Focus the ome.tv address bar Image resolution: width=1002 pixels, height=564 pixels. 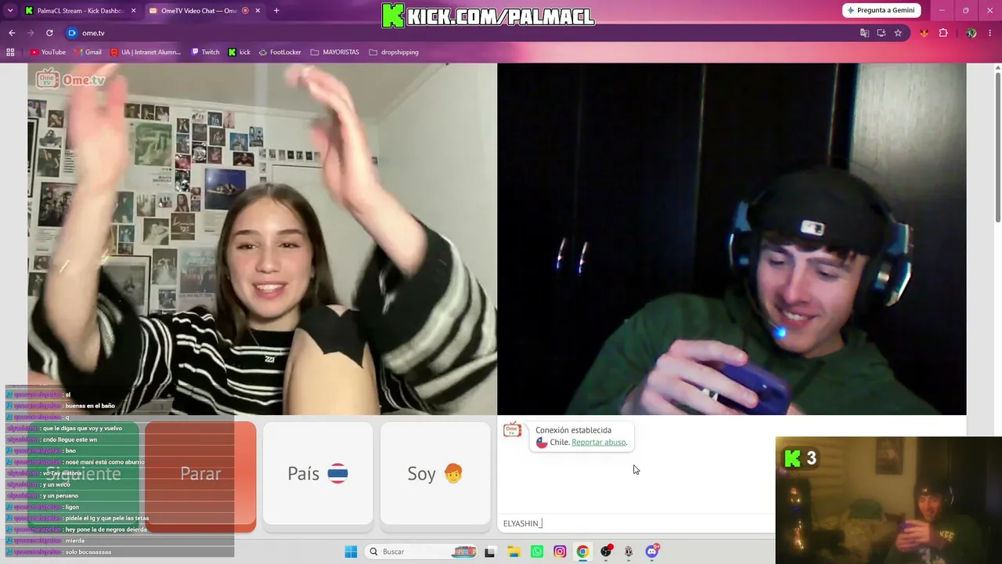462,33
